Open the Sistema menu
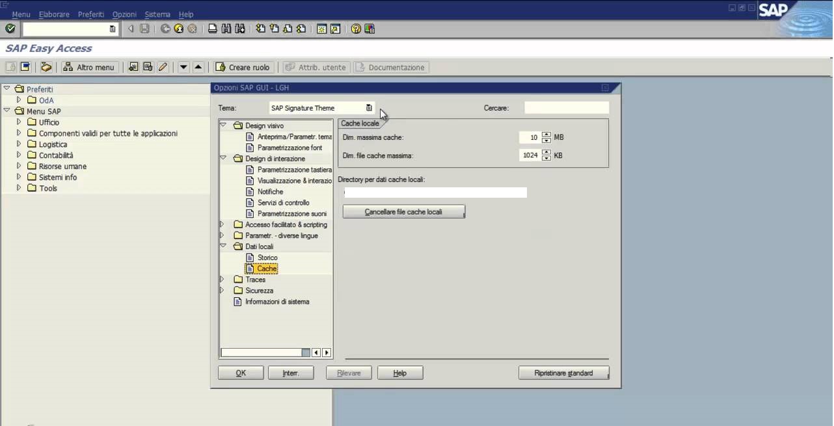834x426 pixels. pyautogui.click(x=157, y=14)
